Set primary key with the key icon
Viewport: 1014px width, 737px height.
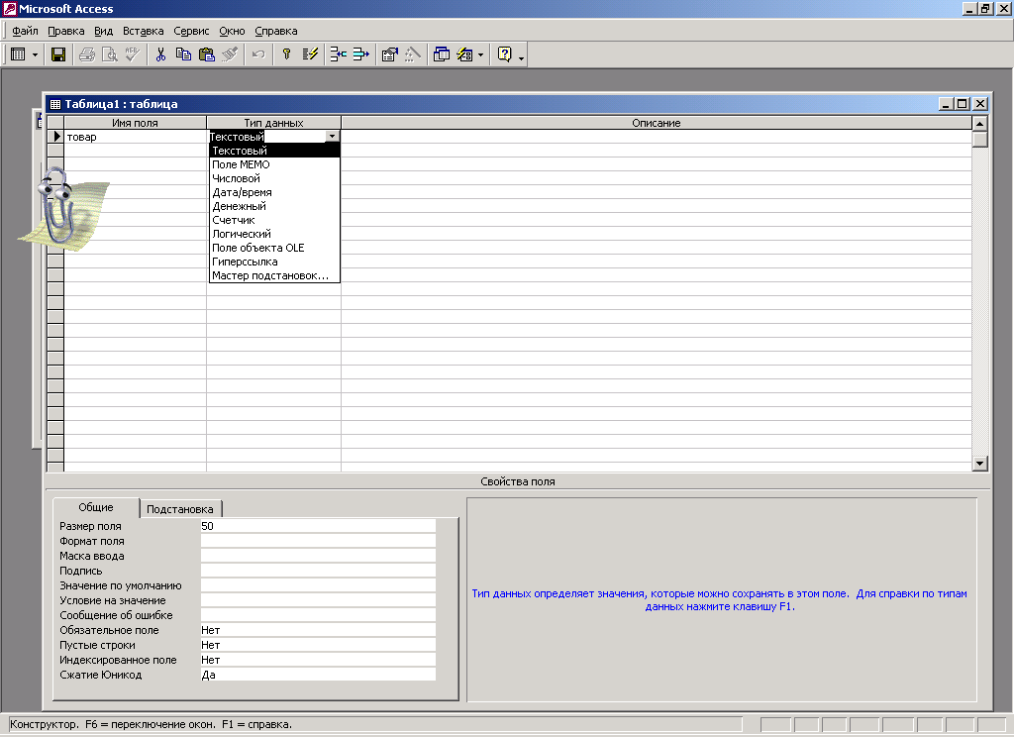tap(286, 55)
